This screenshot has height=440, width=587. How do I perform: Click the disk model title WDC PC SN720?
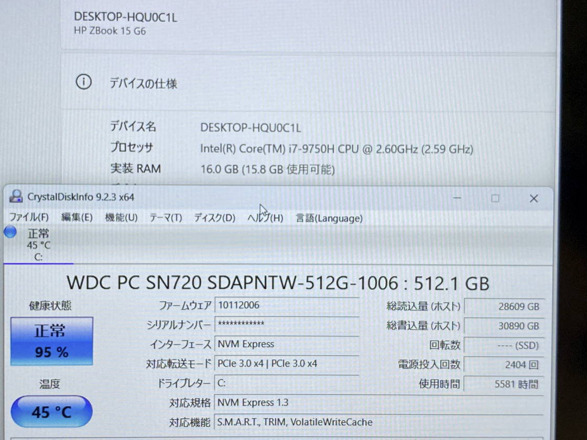click(278, 283)
